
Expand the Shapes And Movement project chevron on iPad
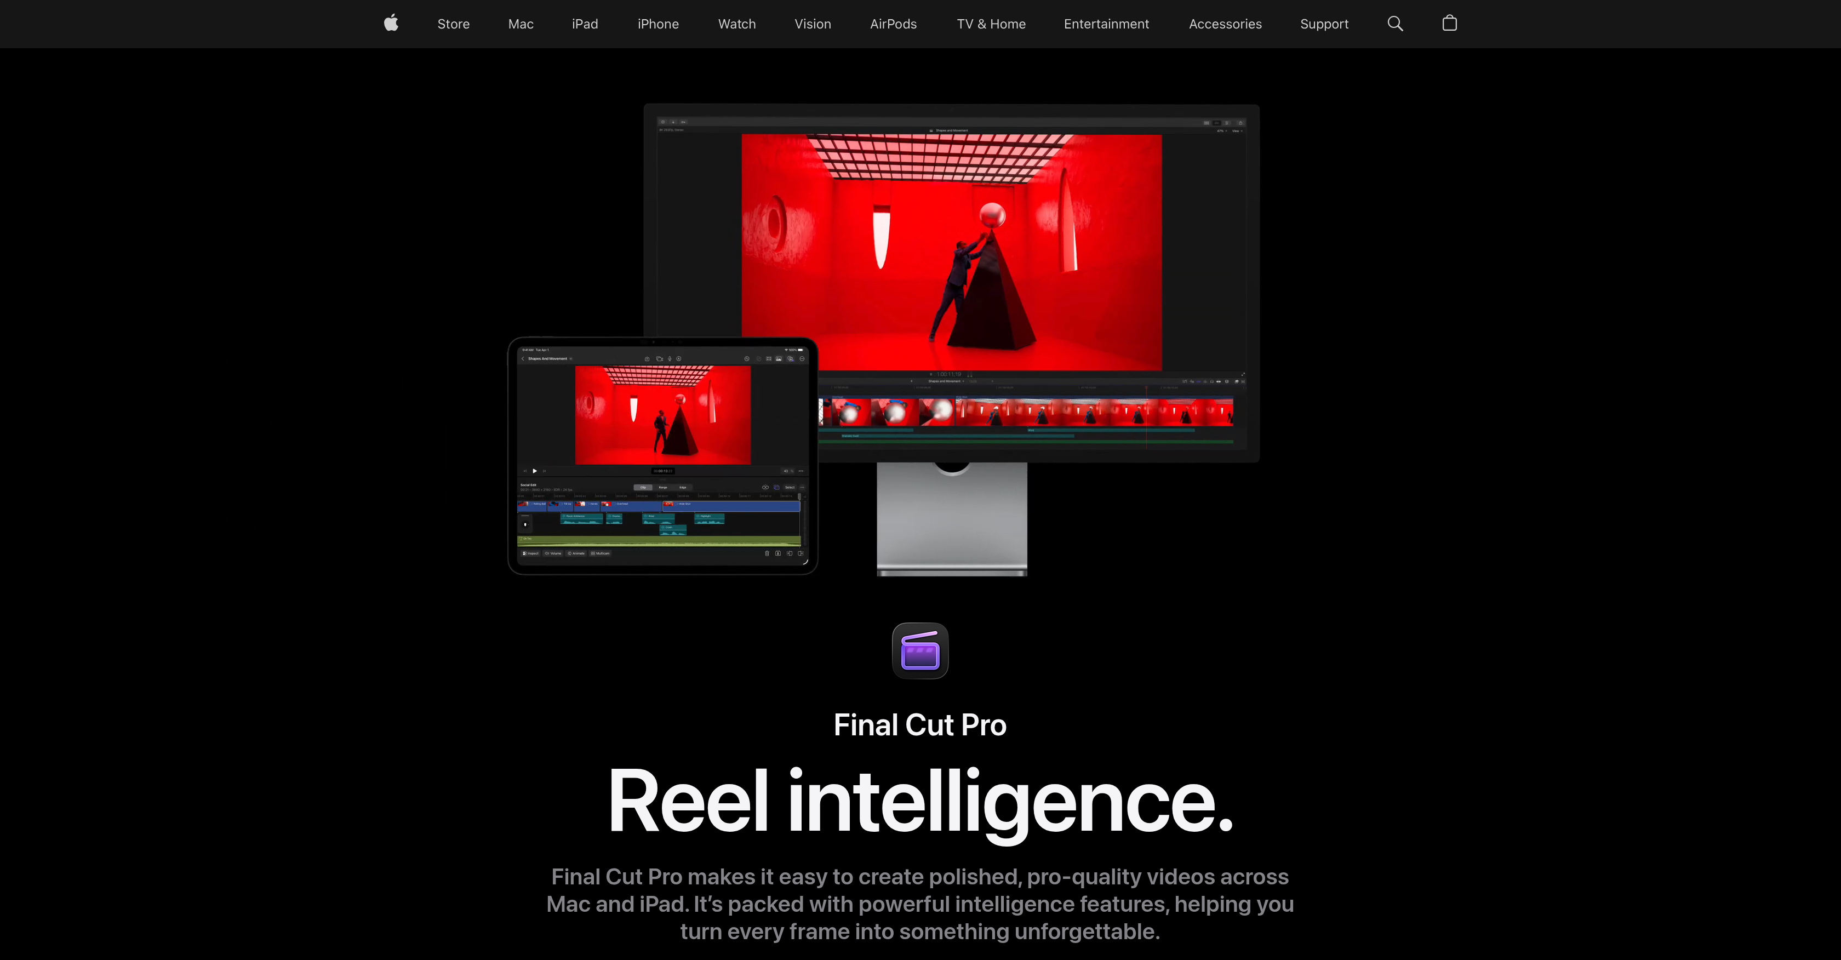click(571, 359)
